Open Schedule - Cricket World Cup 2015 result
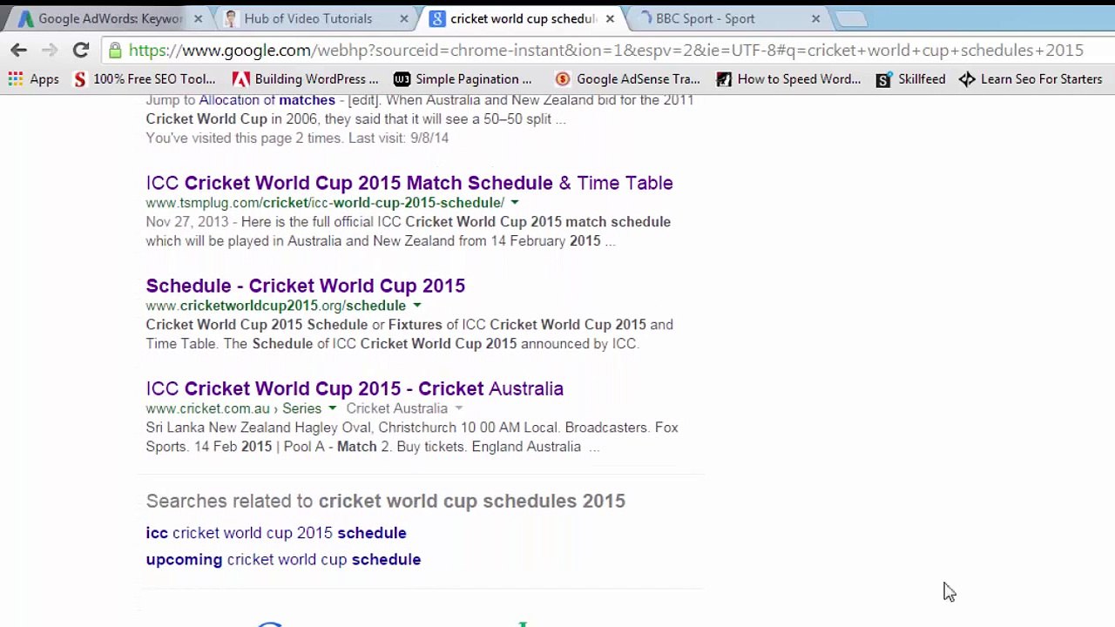Viewport: 1115px width, 627px height. 306,286
